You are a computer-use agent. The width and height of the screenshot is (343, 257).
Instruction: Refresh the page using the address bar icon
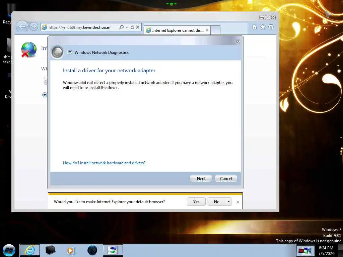pyautogui.click(x=132, y=27)
